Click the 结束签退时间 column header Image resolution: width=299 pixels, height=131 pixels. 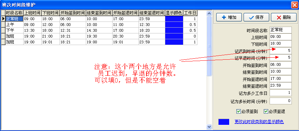(152, 13)
